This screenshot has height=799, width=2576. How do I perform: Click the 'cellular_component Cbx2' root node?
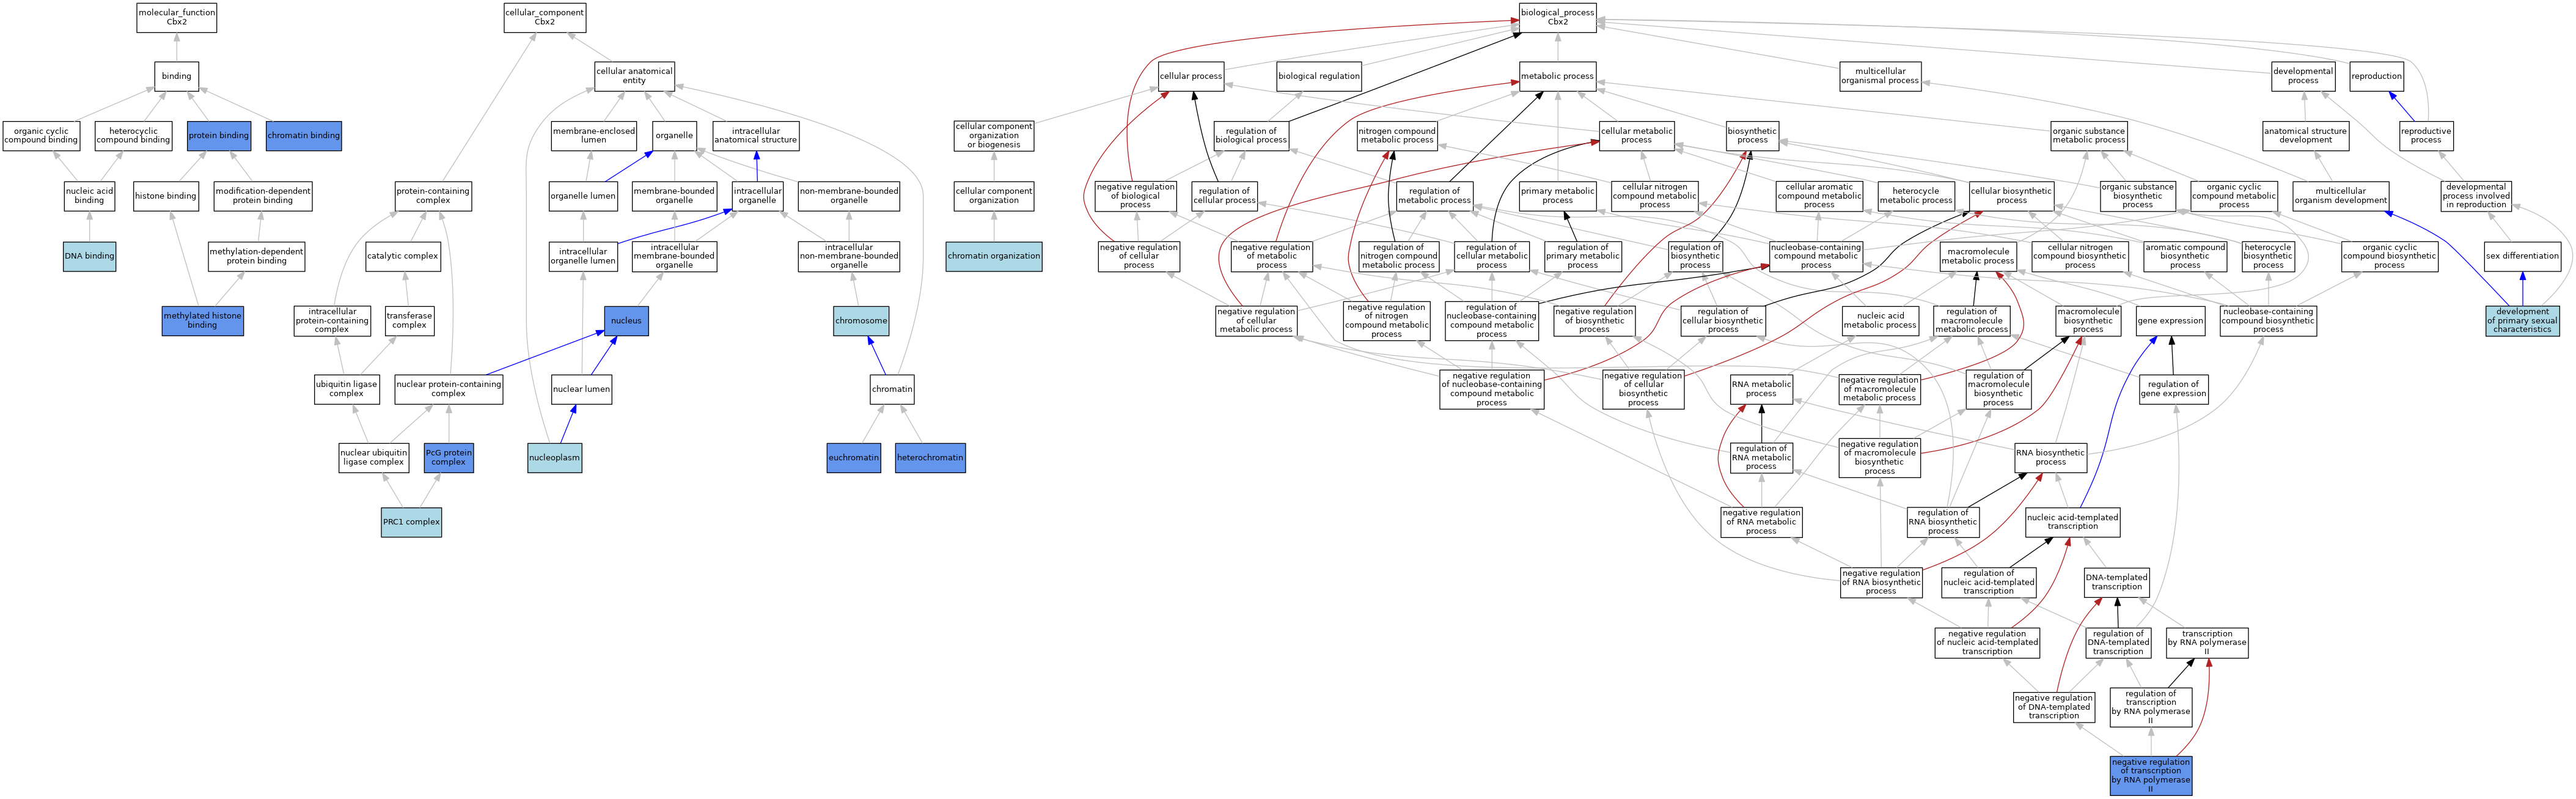click(x=545, y=17)
